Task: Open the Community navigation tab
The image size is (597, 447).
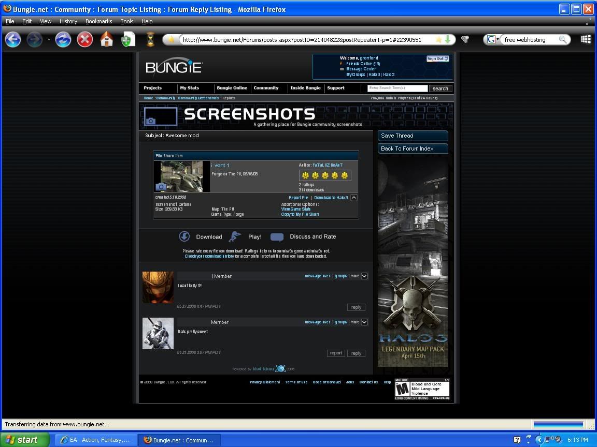Action: pos(266,88)
